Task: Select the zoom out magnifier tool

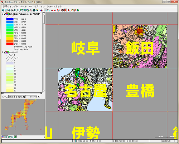Action: coord(18,10)
